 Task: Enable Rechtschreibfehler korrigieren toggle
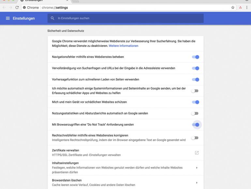point(195,138)
